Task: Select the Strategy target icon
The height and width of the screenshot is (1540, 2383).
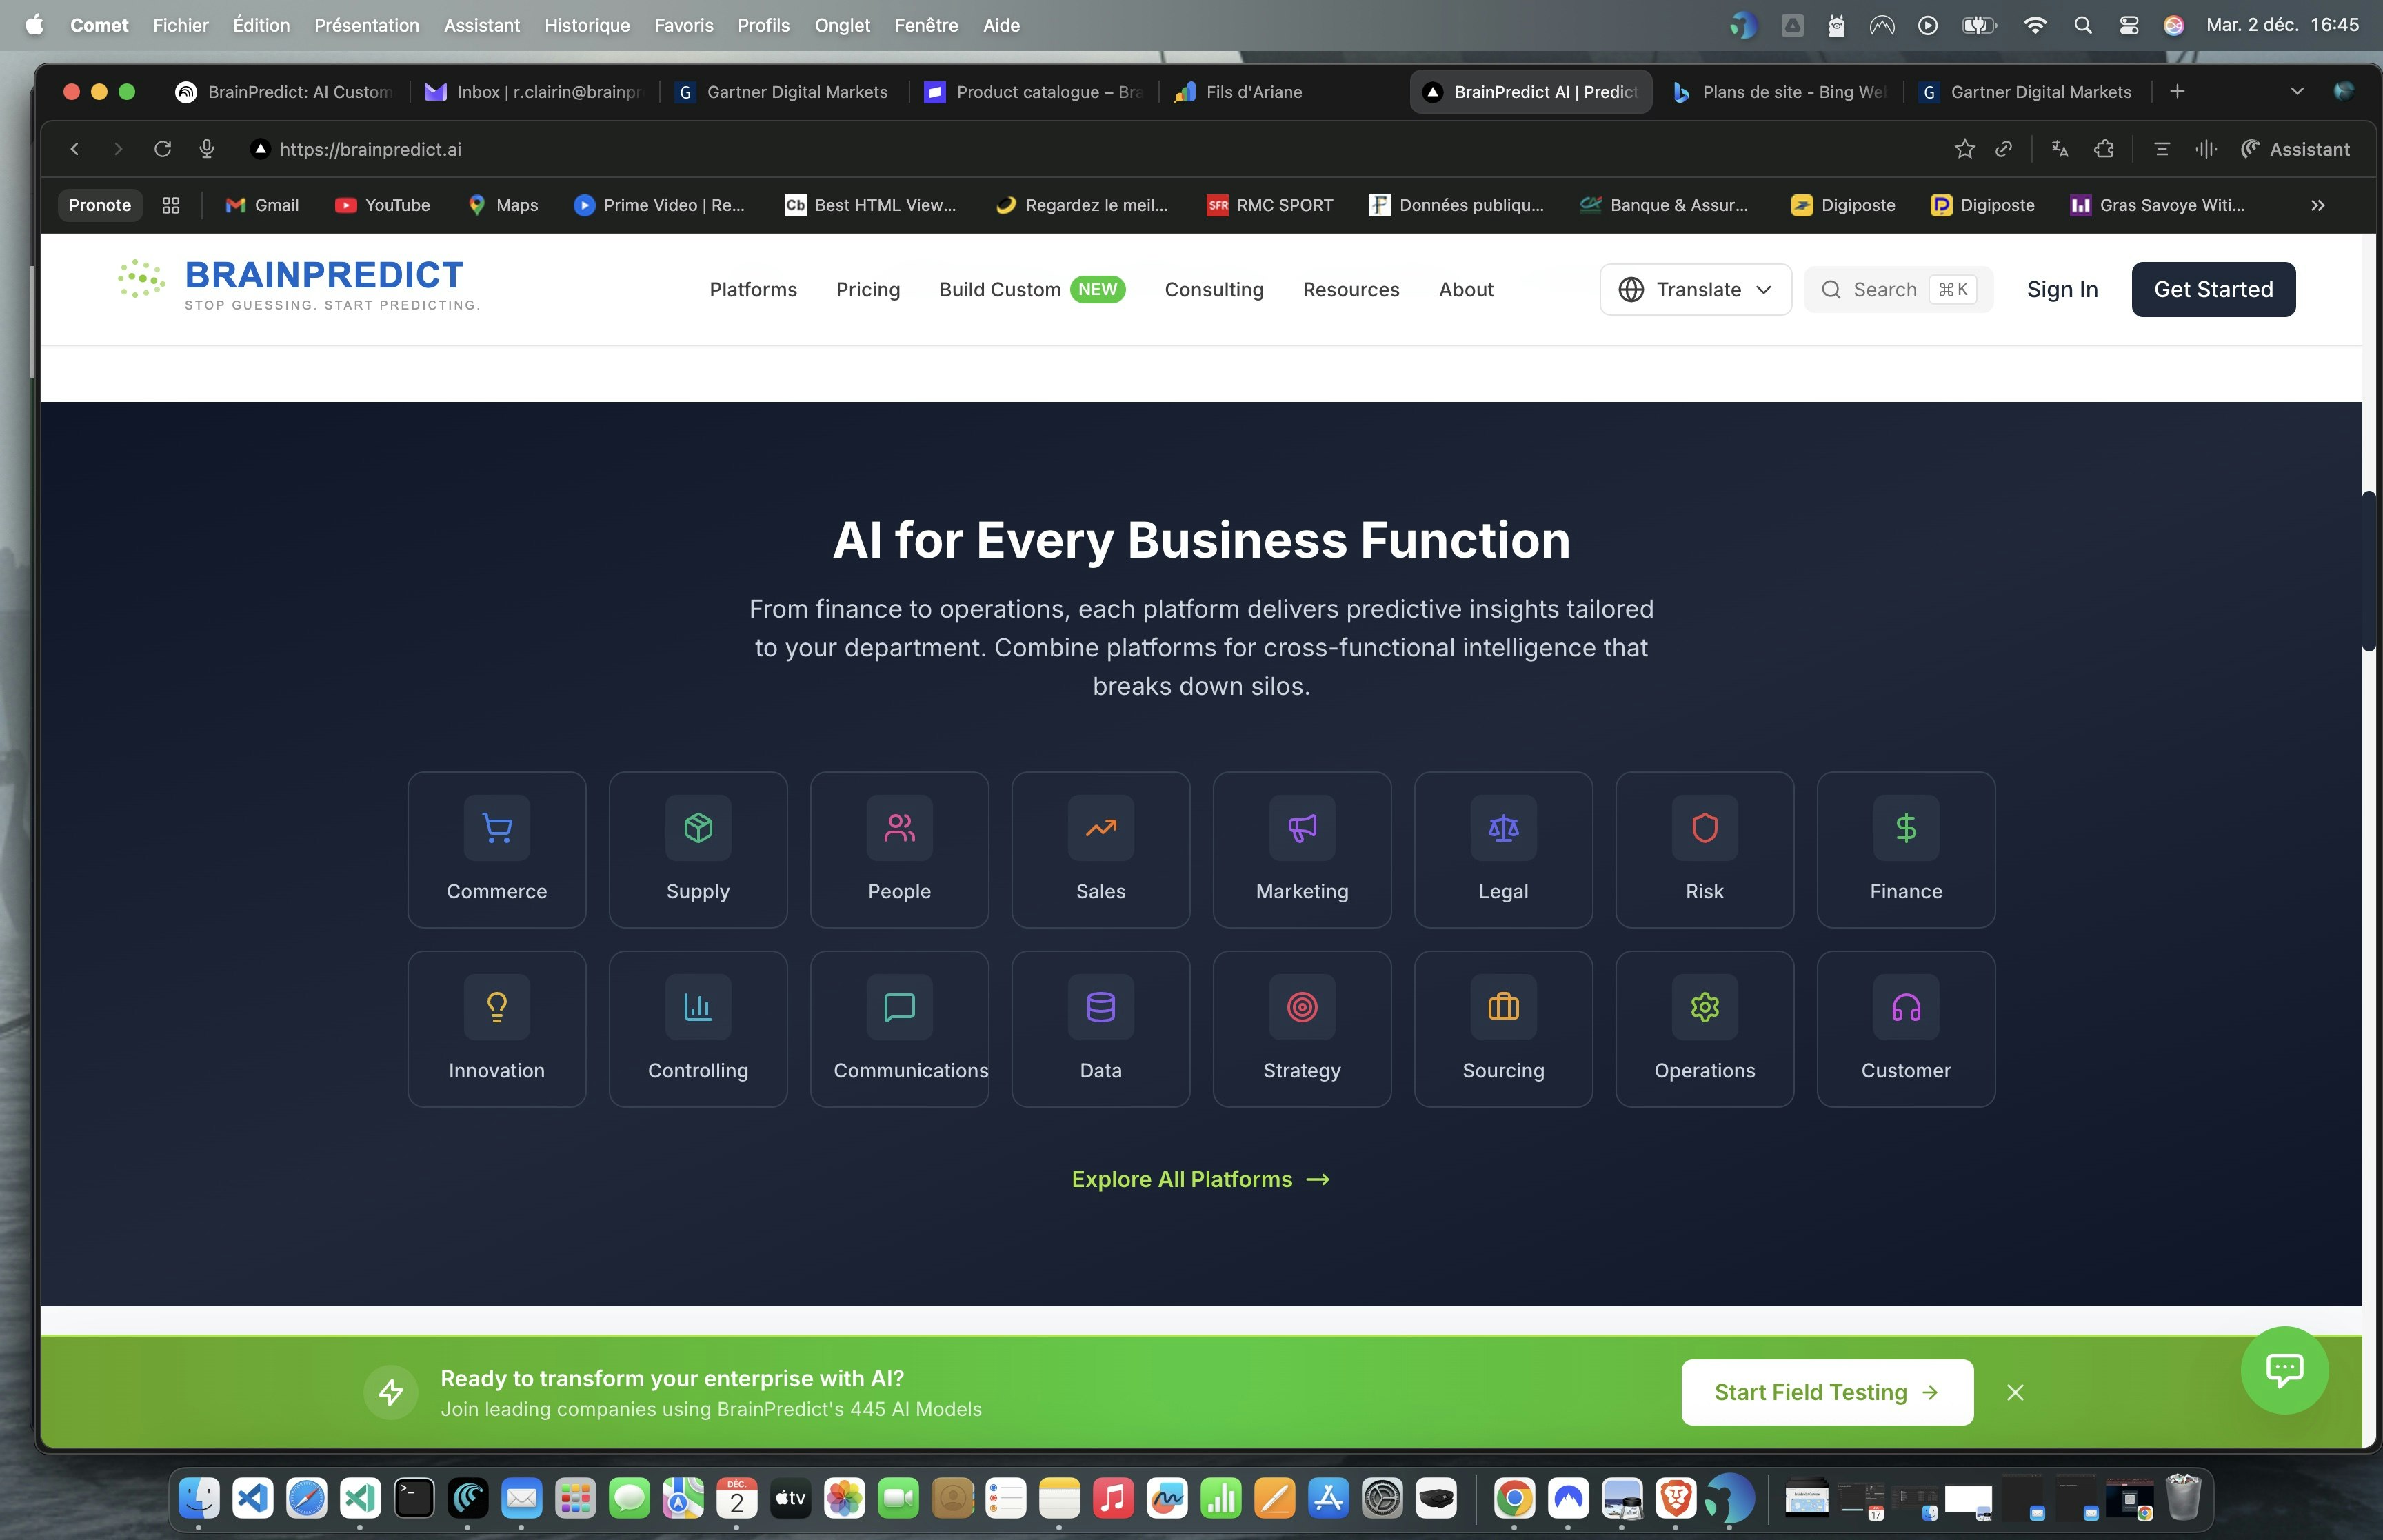Action: tap(1301, 1007)
